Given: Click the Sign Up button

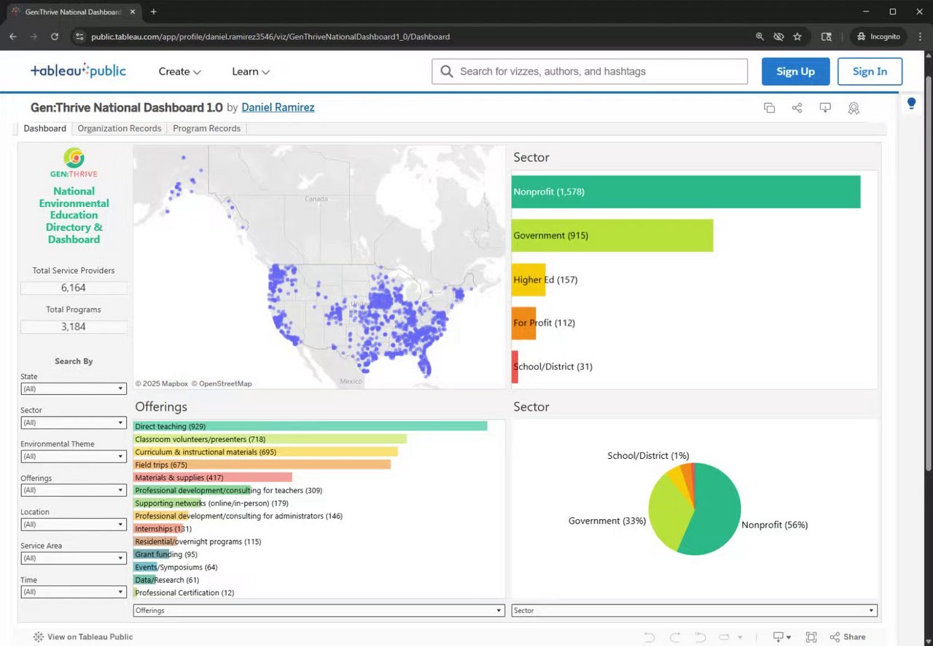Looking at the screenshot, I should 796,71.
